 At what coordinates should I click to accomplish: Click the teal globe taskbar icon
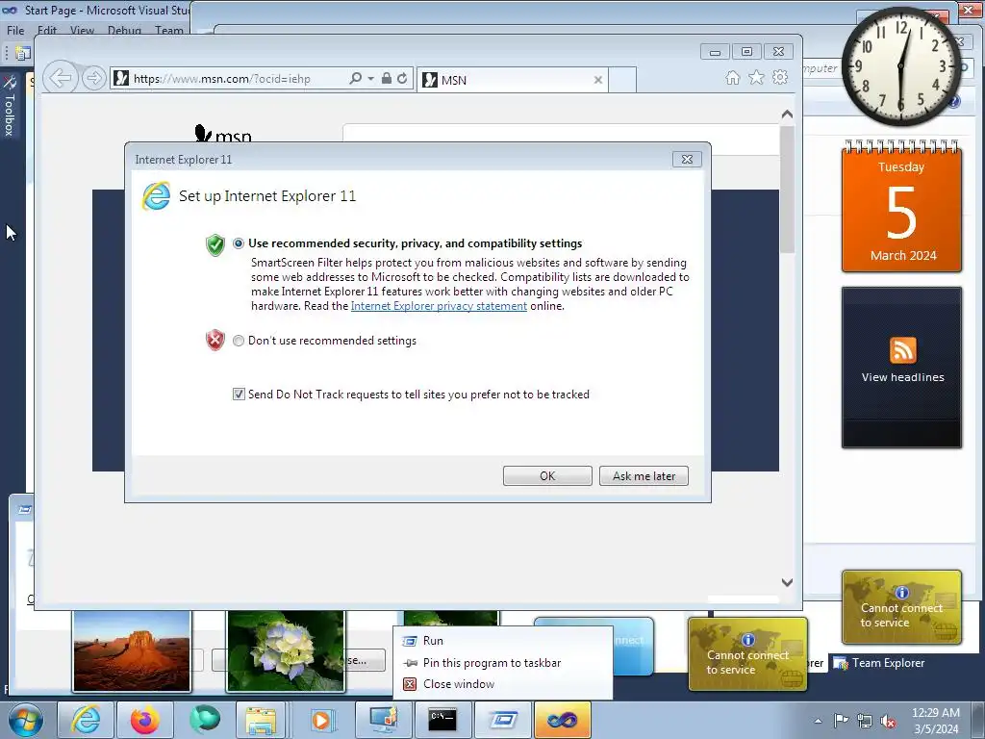[205, 720]
